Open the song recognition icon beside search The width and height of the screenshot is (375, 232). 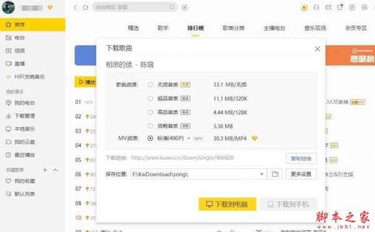point(184,7)
